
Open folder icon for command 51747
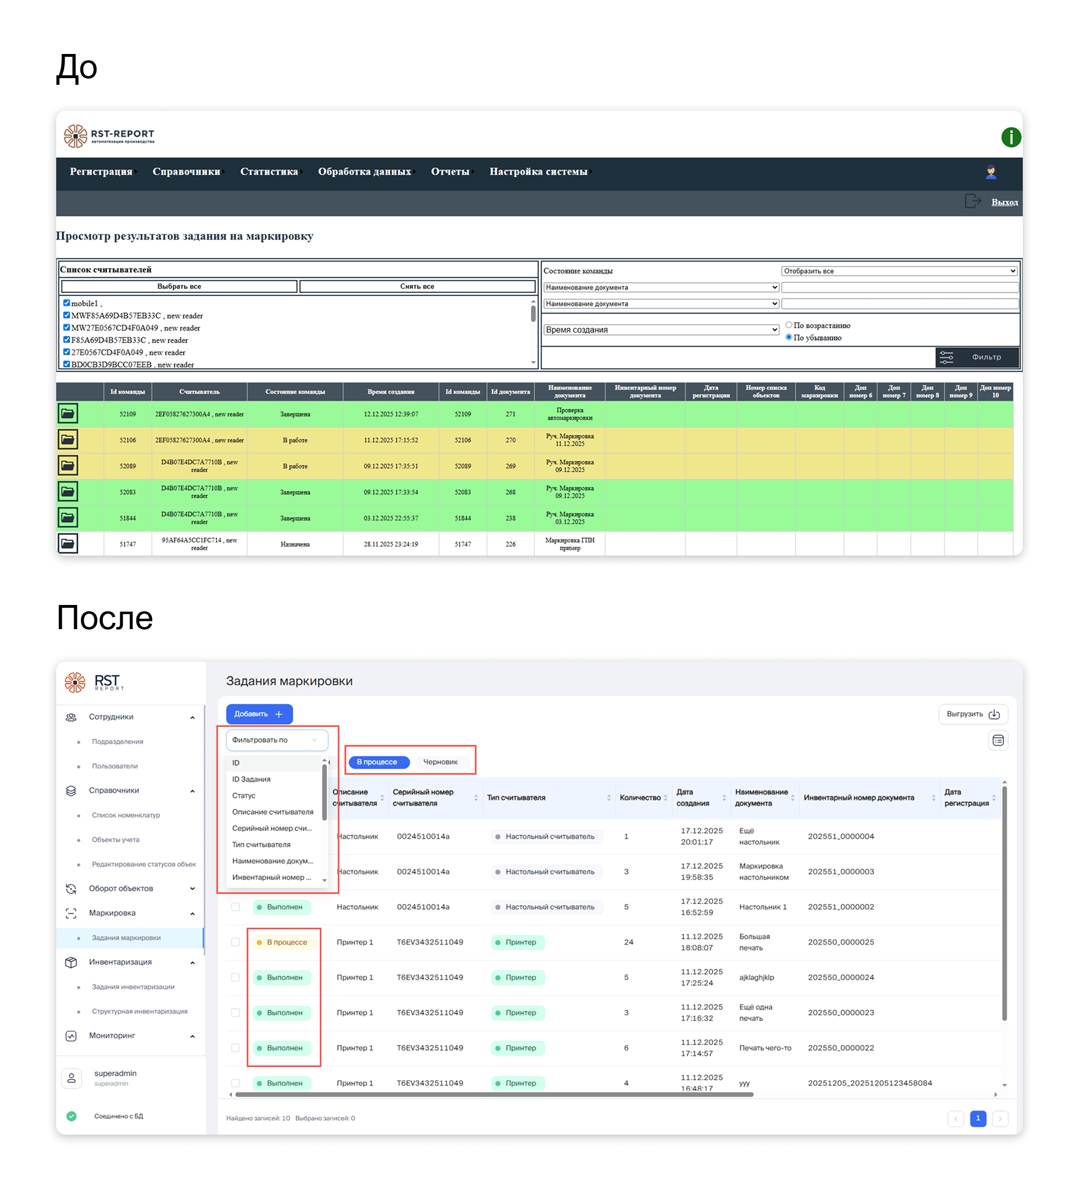[68, 544]
